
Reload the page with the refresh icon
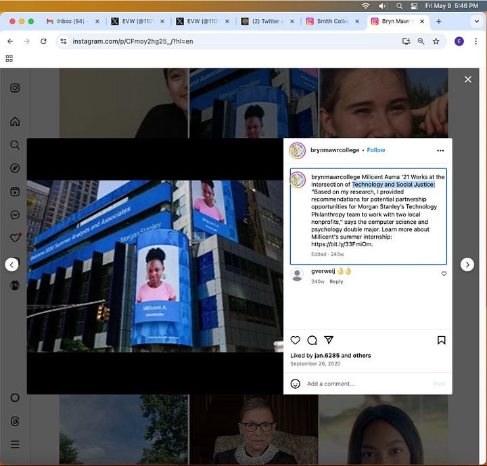click(43, 41)
